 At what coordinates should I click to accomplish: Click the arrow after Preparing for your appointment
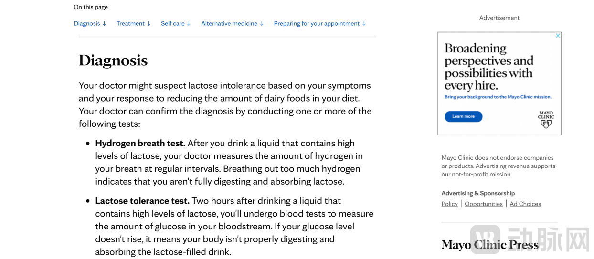364,23
